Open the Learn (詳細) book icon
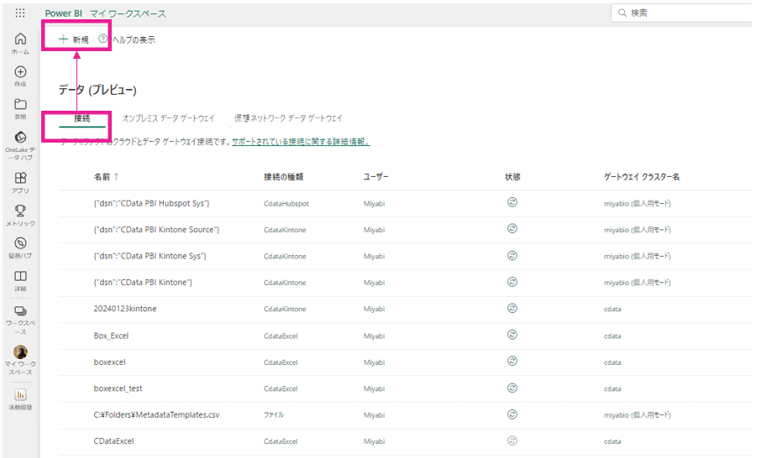The width and height of the screenshot is (761, 458). point(20,280)
